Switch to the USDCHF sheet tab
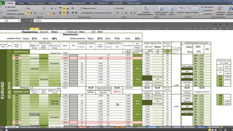This screenshot has width=233, height=131. (177, 127)
